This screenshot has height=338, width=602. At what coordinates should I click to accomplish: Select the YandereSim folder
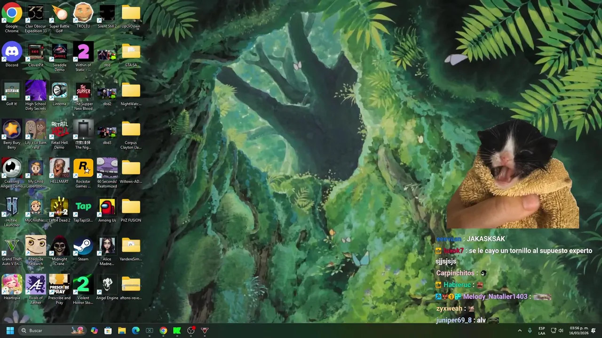[x=131, y=249]
